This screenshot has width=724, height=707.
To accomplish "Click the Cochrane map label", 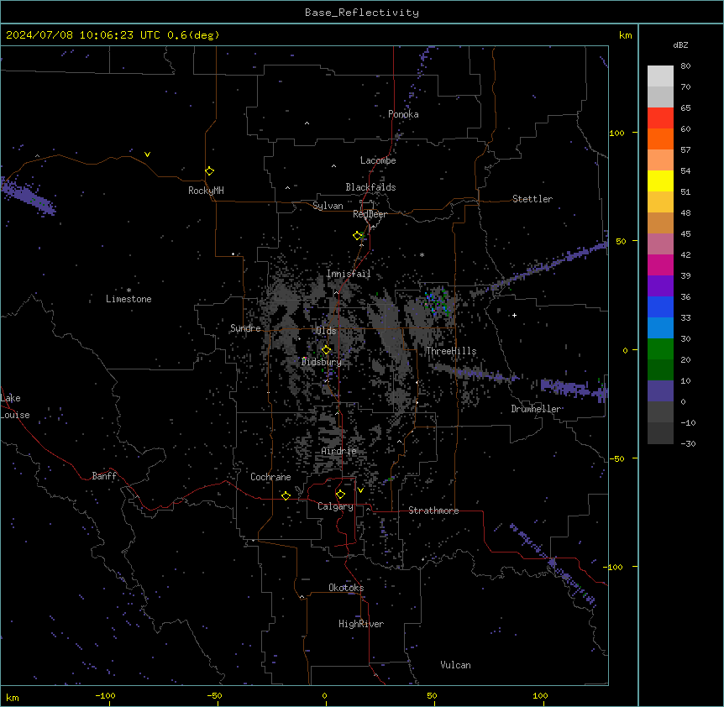I will tap(270, 477).
